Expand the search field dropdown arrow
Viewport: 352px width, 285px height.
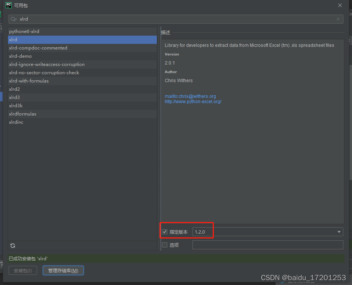[x=16, y=19]
